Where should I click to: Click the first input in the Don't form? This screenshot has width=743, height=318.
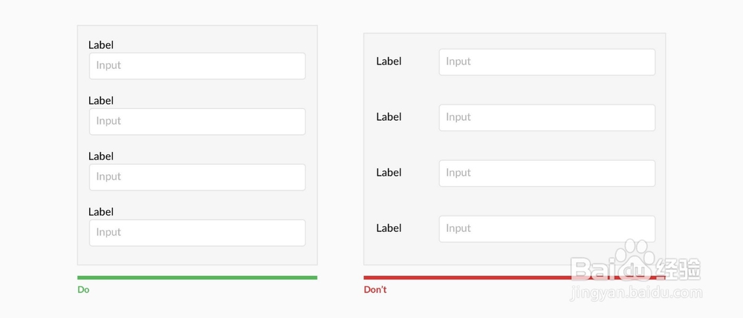click(547, 62)
